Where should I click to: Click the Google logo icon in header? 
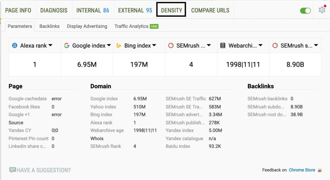click(x=67, y=45)
